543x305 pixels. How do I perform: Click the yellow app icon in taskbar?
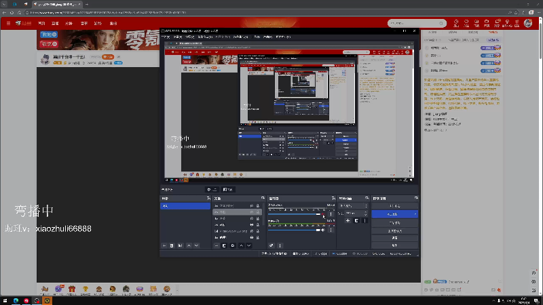(47, 300)
